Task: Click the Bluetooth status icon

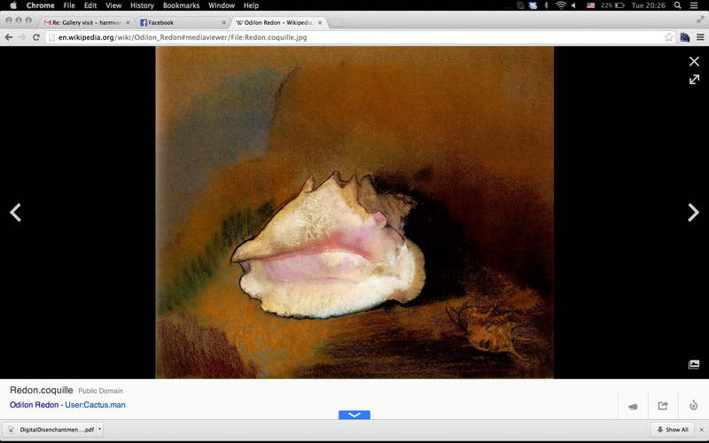Action: [x=546, y=5]
